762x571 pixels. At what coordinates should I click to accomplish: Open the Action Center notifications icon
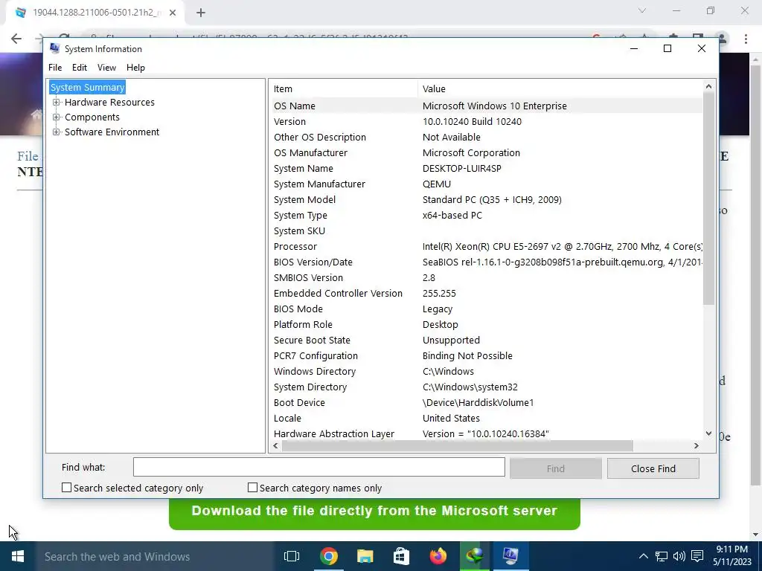(x=697, y=556)
